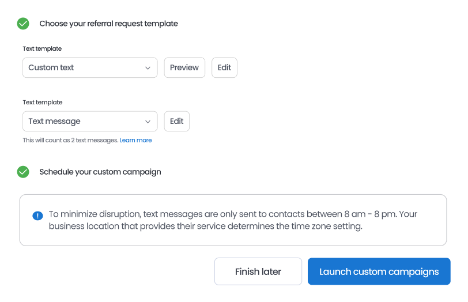
Task: Select 'Schedule your custom campaign' heading
Action: (100, 172)
